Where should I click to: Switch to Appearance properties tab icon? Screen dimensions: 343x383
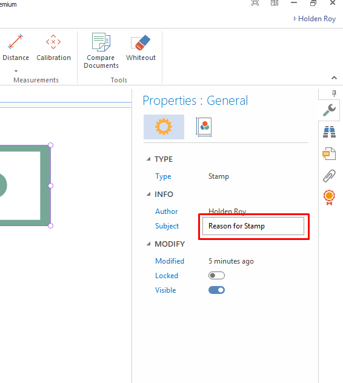point(204,127)
